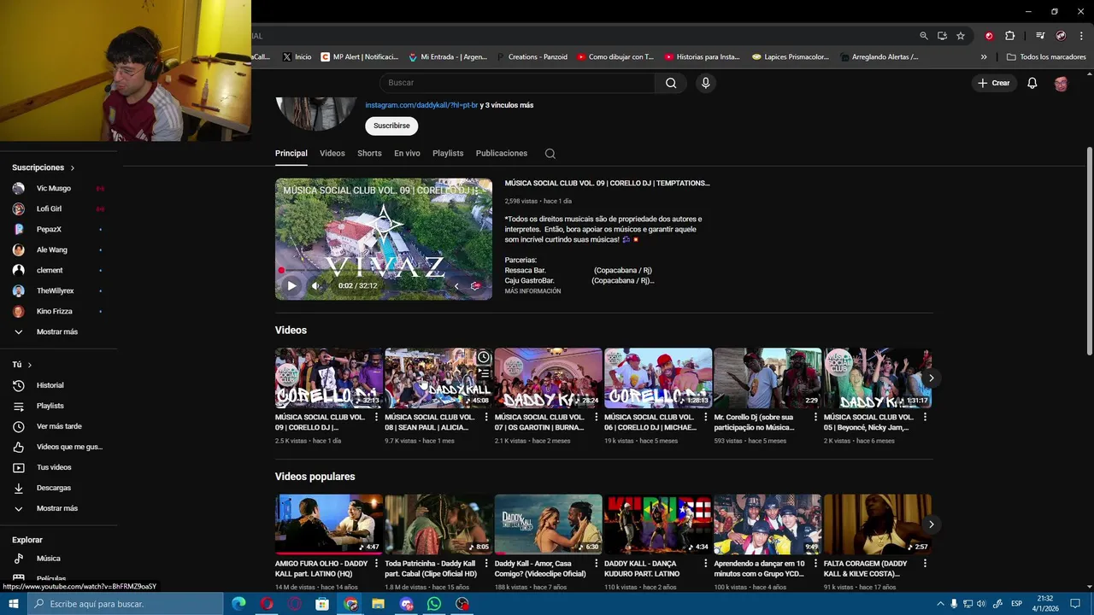Mute the featured video player volume
The height and width of the screenshot is (615, 1094).
coord(315,286)
